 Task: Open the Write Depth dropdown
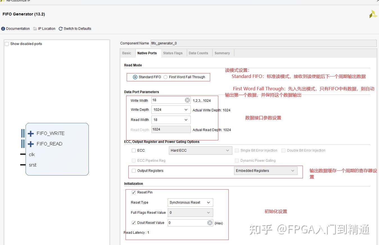click(171, 110)
